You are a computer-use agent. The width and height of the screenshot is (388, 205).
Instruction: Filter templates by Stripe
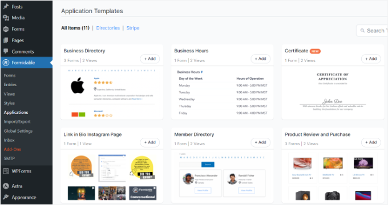pyautogui.click(x=133, y=28)
